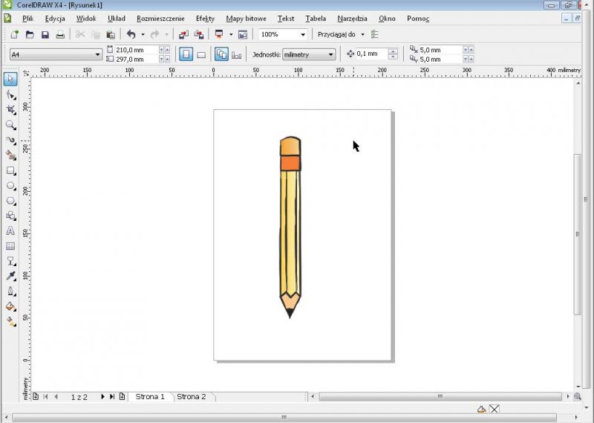Select the Table tool
The width and height of the screenshot is (594, 423).
point(10,246)
